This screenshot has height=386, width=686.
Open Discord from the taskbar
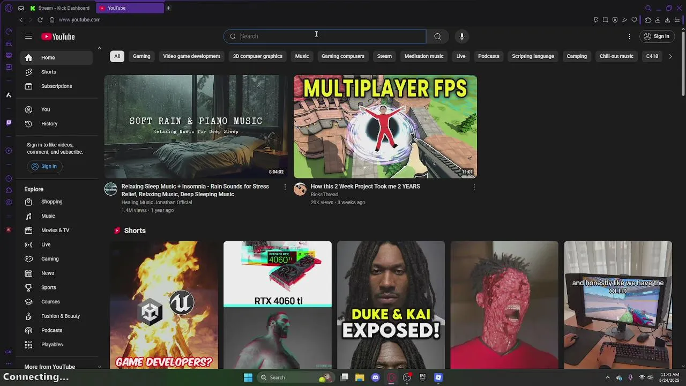[x=376, y=377]
